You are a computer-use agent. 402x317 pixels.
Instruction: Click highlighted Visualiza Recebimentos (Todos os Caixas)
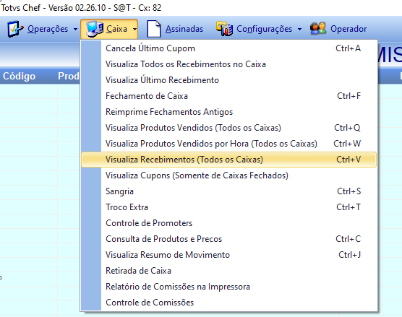click(229, 160)
